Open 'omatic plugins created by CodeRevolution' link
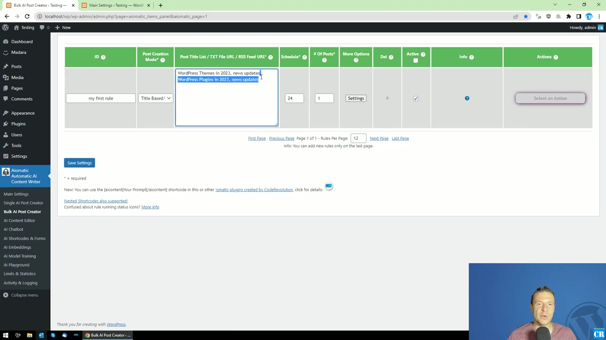606x340 pixels. 254,190
